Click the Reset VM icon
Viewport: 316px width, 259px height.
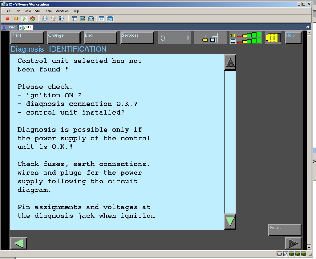pyautogui.click(x=32, y=19)
